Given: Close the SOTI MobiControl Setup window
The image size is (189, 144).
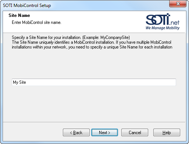Looking at the screenshot, I should click(x=178, y=4).
